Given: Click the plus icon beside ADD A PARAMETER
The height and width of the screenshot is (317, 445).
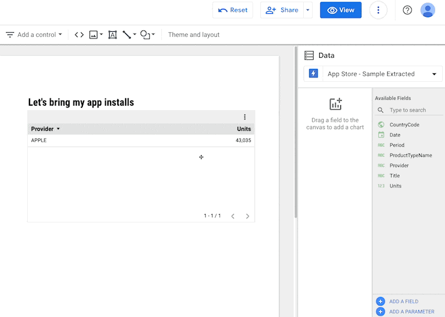Looking at the screenshot, I should [x=380, y=311].
